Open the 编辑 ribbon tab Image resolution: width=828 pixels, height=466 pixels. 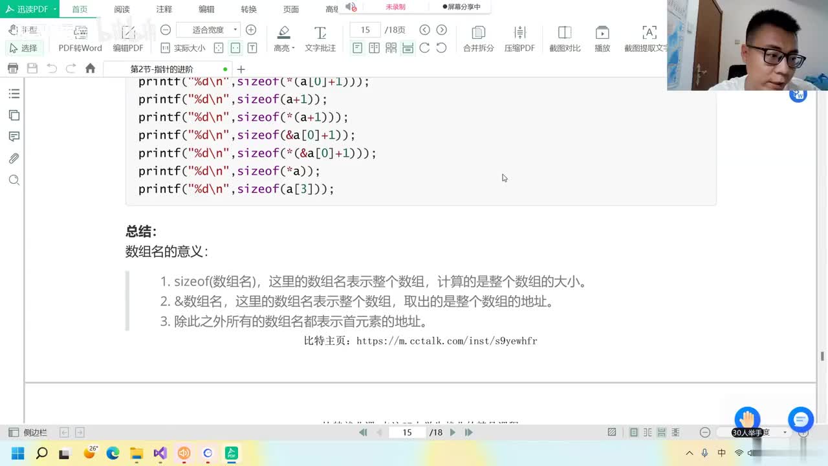(206, 9)
